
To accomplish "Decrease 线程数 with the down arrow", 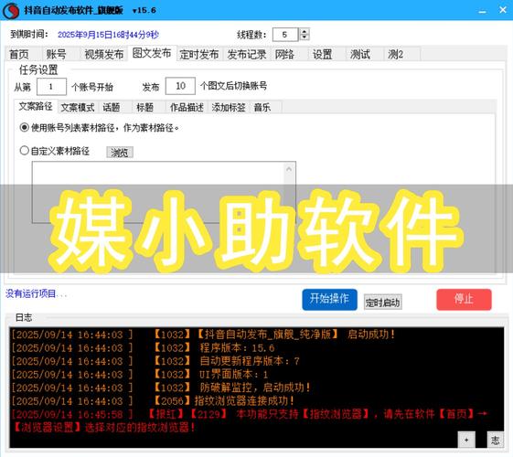I will point(305,37).
